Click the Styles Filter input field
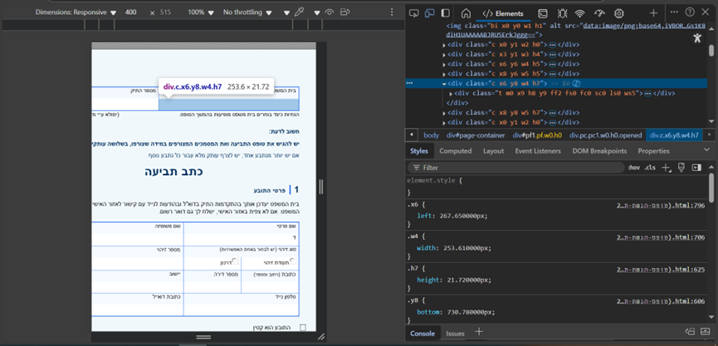718x346 pixels. click(516, 168)
